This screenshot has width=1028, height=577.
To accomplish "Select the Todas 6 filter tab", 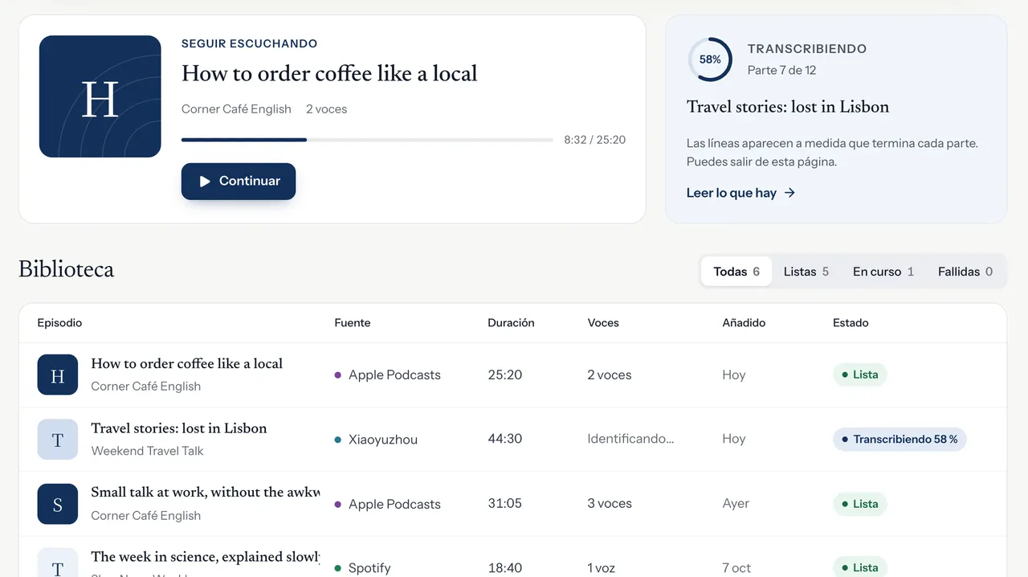I will [736, 272].
